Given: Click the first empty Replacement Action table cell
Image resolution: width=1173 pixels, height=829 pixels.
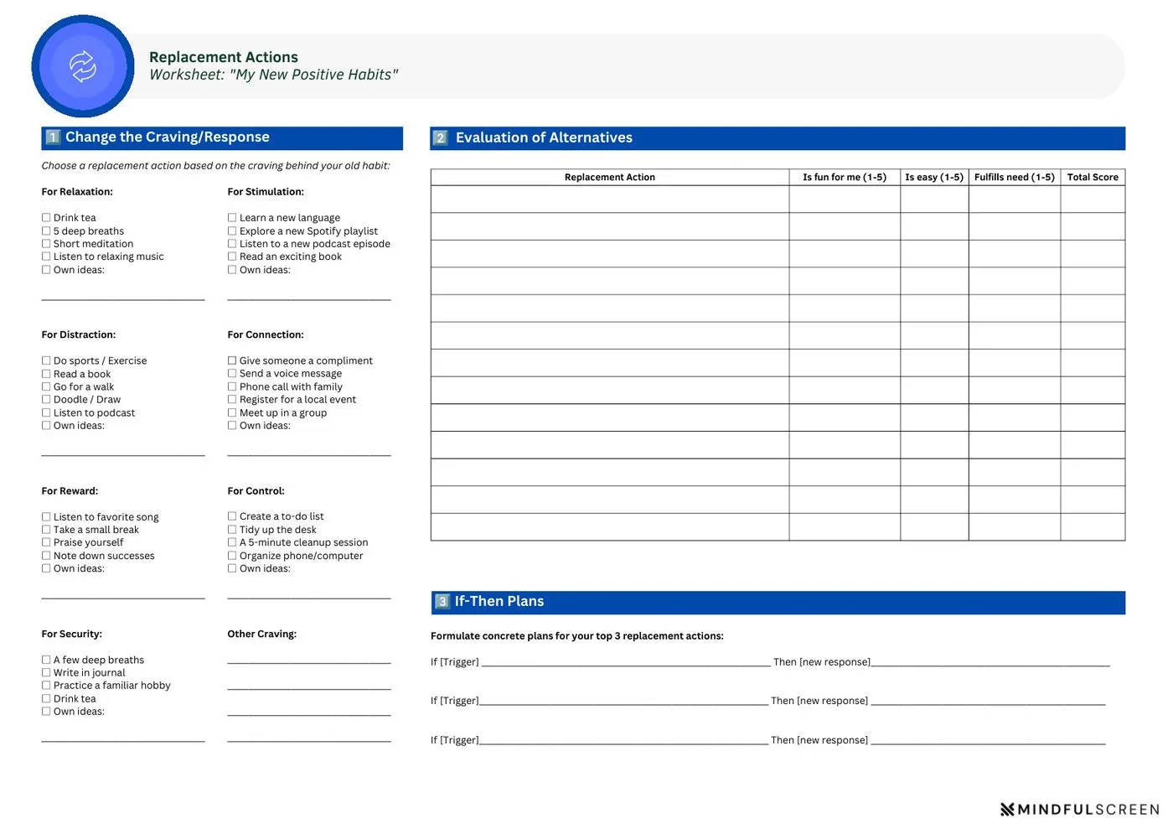Looking at the screenshot, I should click(x=610, y=199).
